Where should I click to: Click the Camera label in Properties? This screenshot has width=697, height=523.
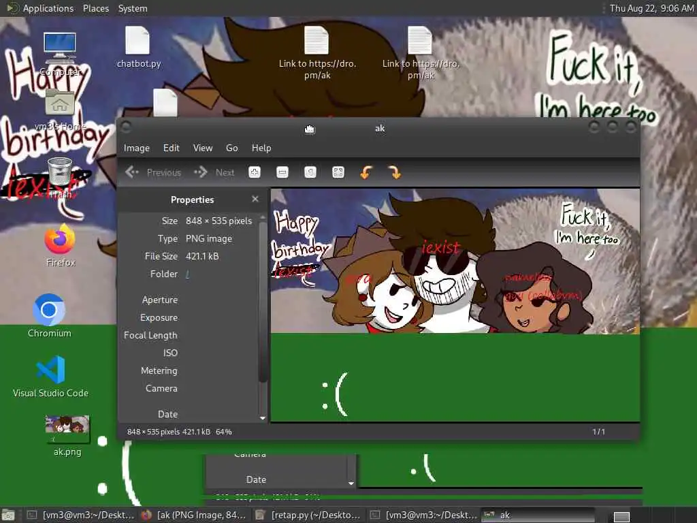161,388
